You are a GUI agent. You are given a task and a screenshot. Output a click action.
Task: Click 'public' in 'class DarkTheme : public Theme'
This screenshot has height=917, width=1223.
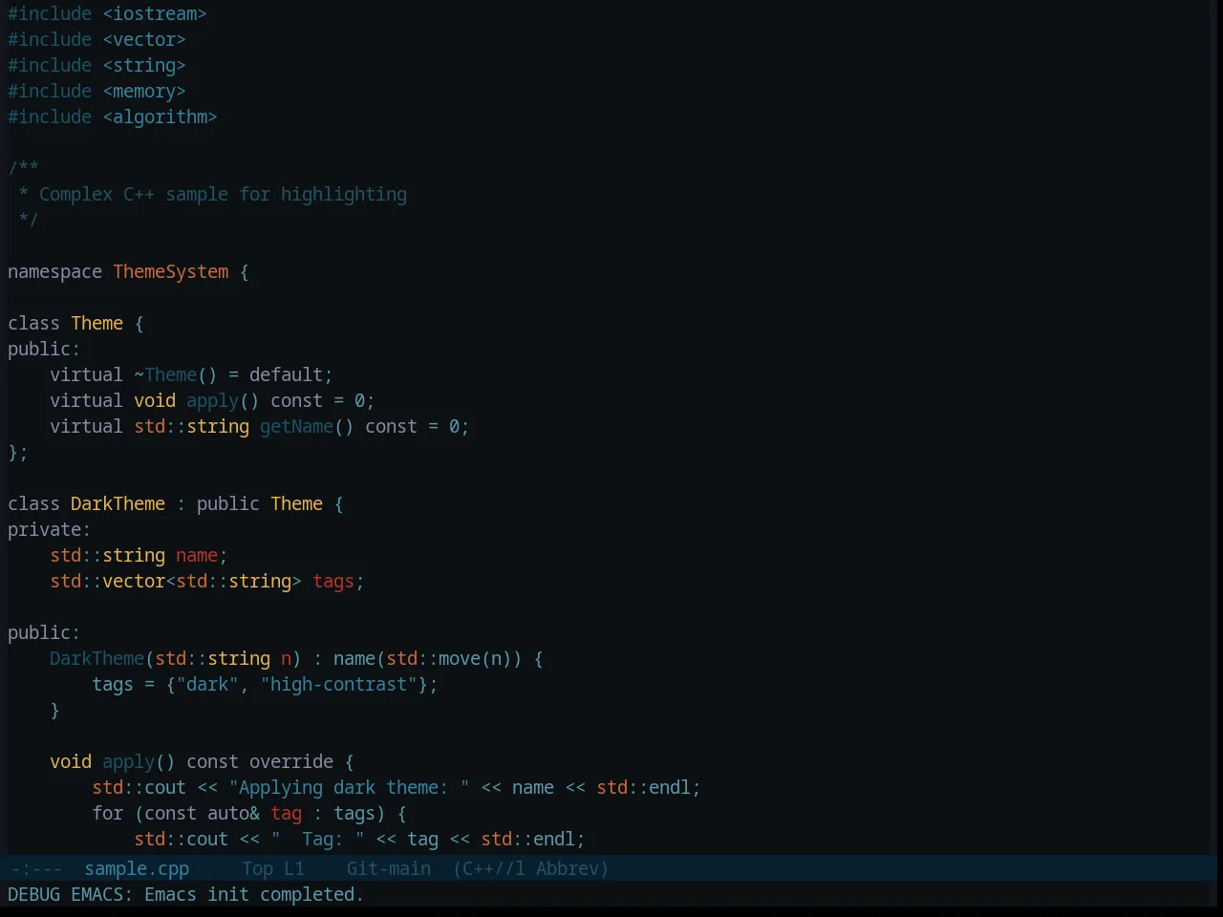[x=228, y=503]
